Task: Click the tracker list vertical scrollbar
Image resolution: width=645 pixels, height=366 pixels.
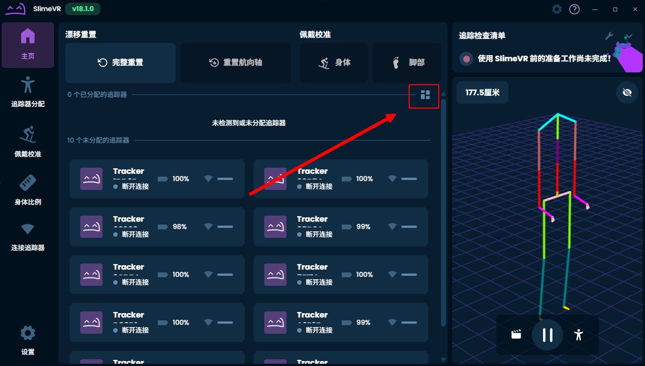Action: pyautogui.click(x=444, y=212)
